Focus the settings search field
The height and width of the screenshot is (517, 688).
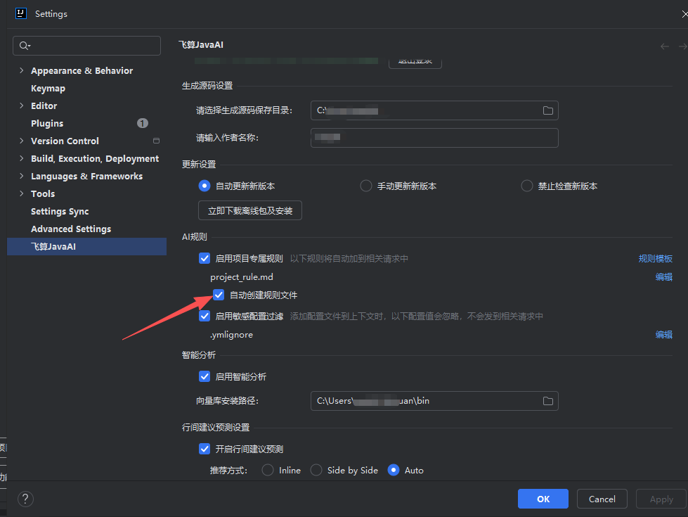point(87,46)
